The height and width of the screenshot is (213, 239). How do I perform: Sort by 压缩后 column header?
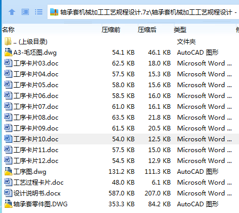point(147,30)
